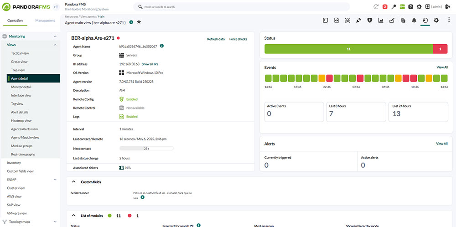Open the agent alerts bell icon
The image size is (456, 227).
[414, 21]
